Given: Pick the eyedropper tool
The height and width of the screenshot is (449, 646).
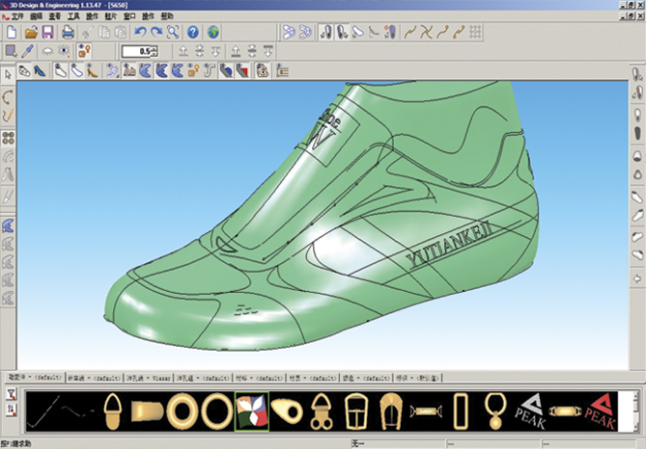Looking at the screenshot, I should point(27,51).
